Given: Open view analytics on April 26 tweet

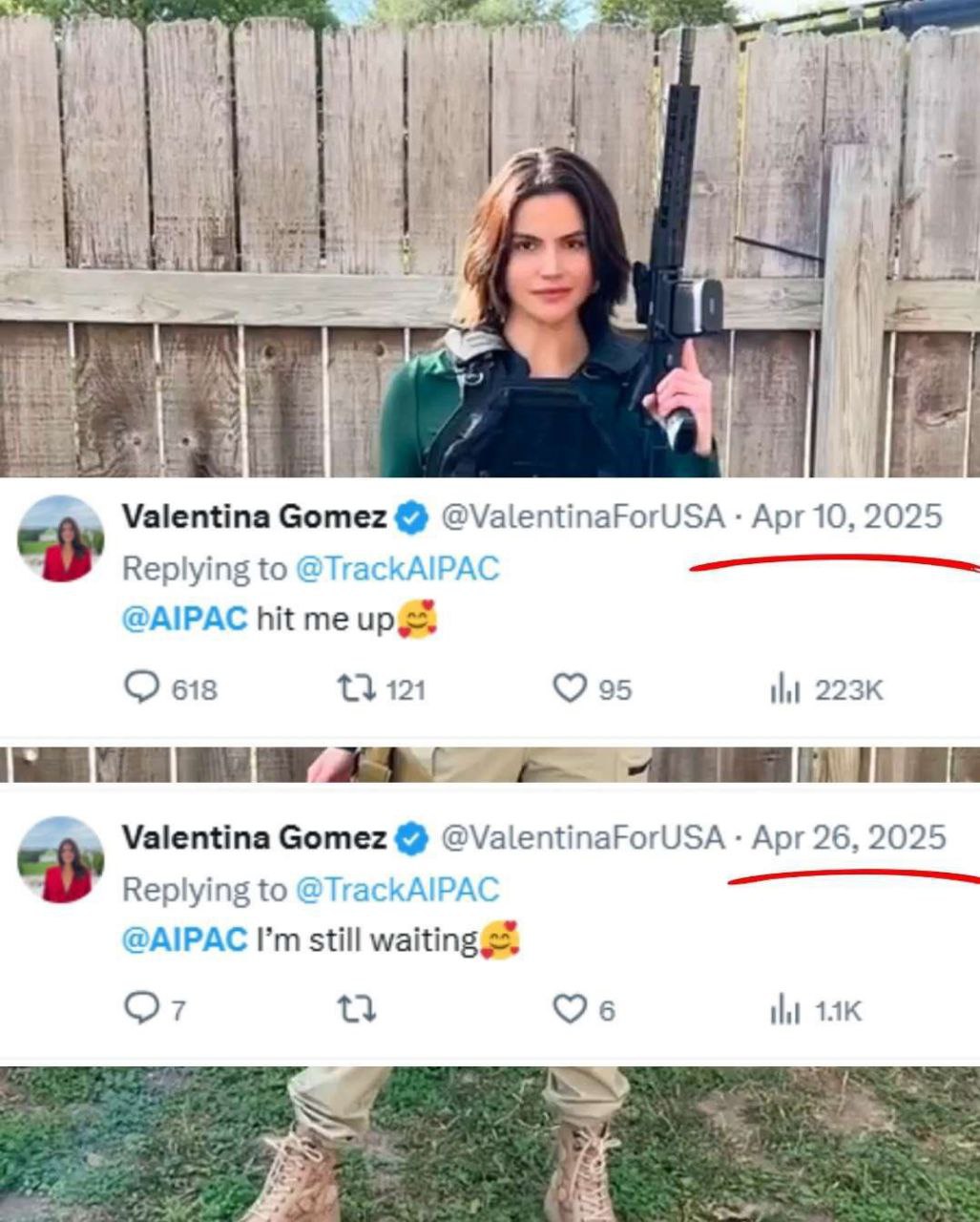Looking at the screenshot, I should pos(784,1010).
